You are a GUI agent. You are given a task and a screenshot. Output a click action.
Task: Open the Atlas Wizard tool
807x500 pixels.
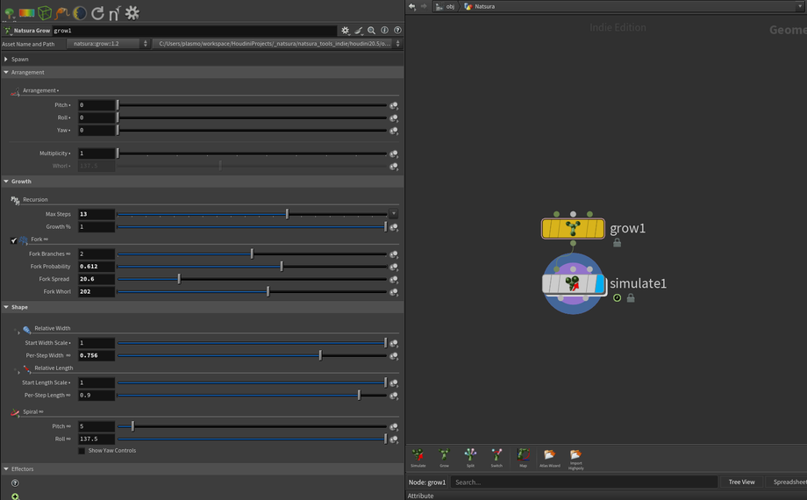(549, 455)
